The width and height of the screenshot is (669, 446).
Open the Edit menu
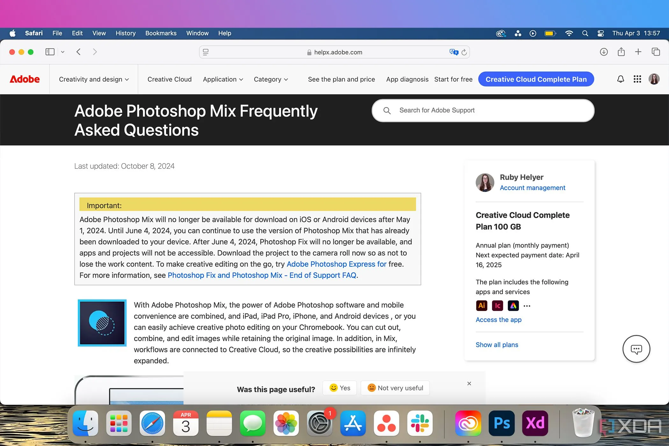point(77,33)
